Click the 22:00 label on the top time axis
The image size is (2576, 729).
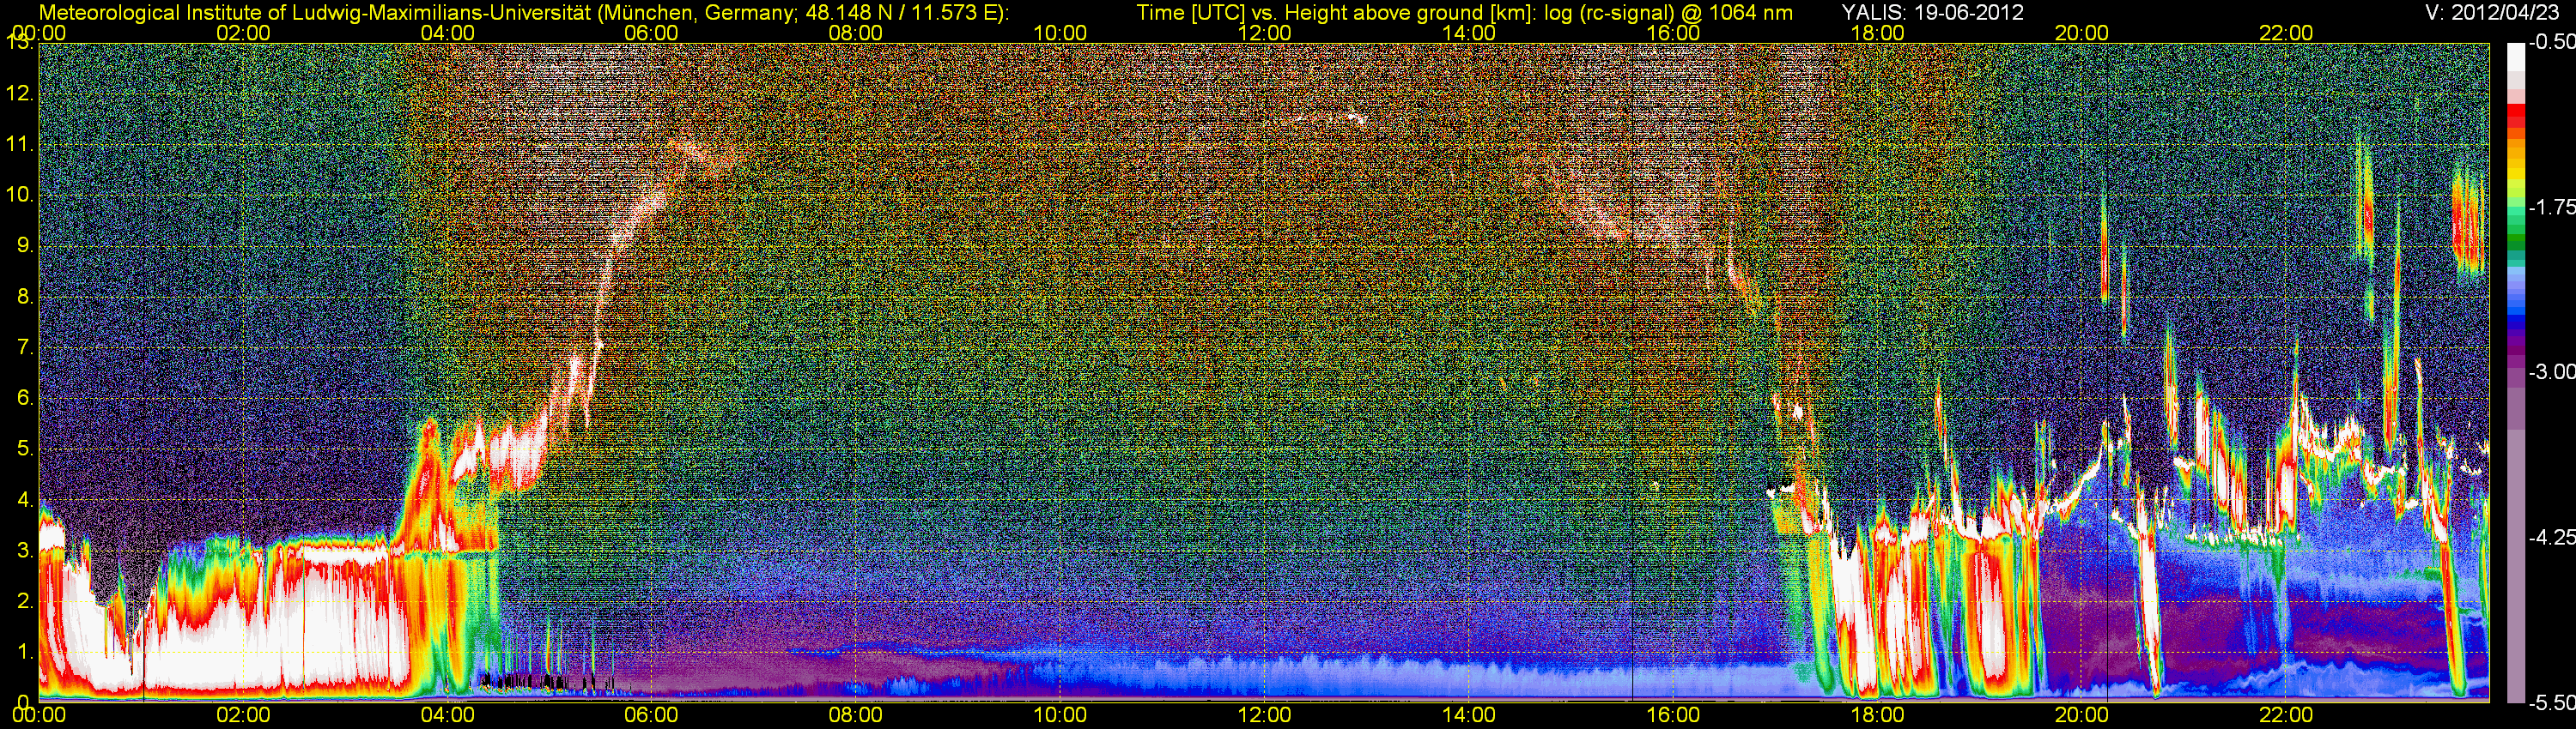tap(2286, 33)
